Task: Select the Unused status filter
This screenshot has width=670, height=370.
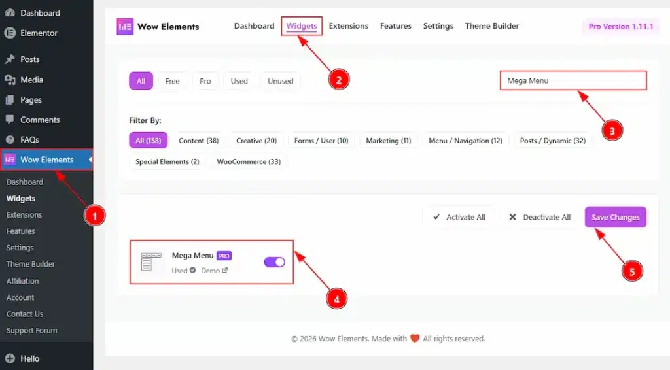Action: point(280,81)
